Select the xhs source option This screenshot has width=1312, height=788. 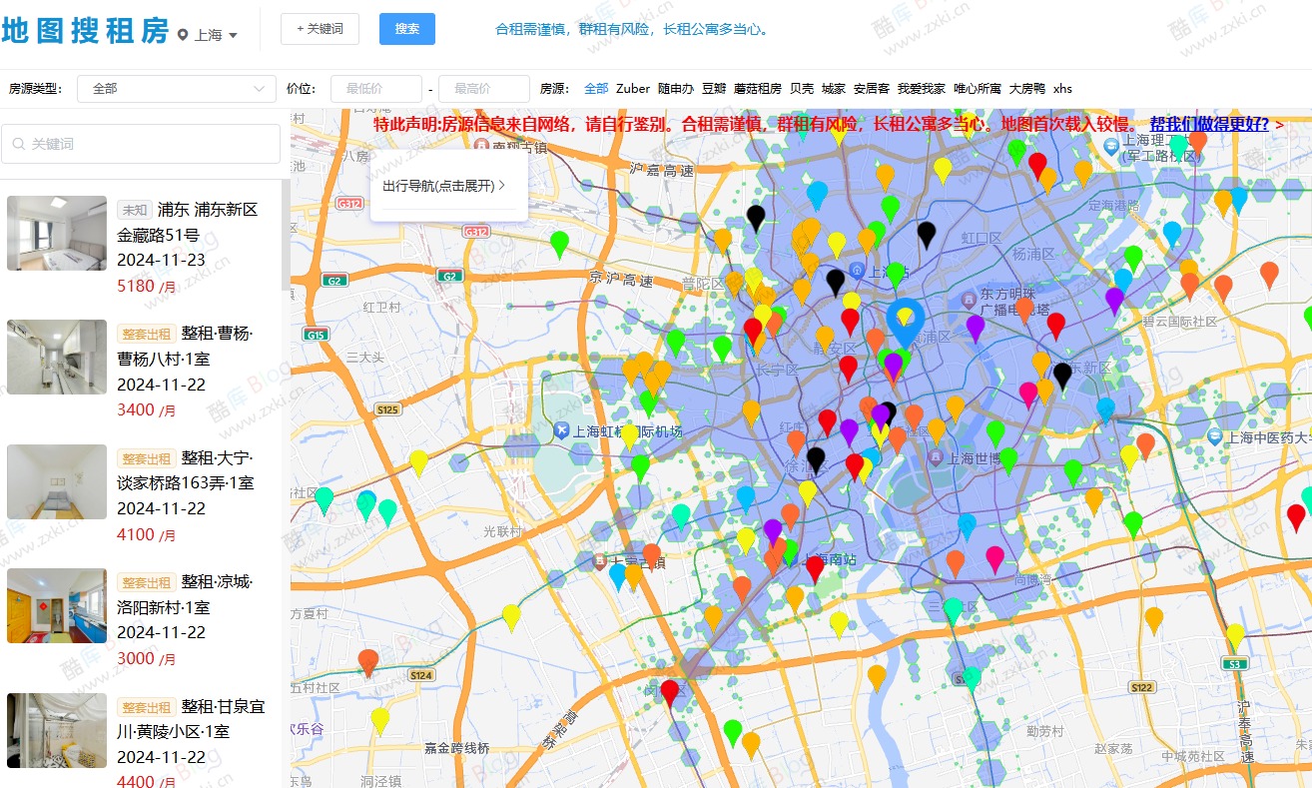click(1062, 88)
